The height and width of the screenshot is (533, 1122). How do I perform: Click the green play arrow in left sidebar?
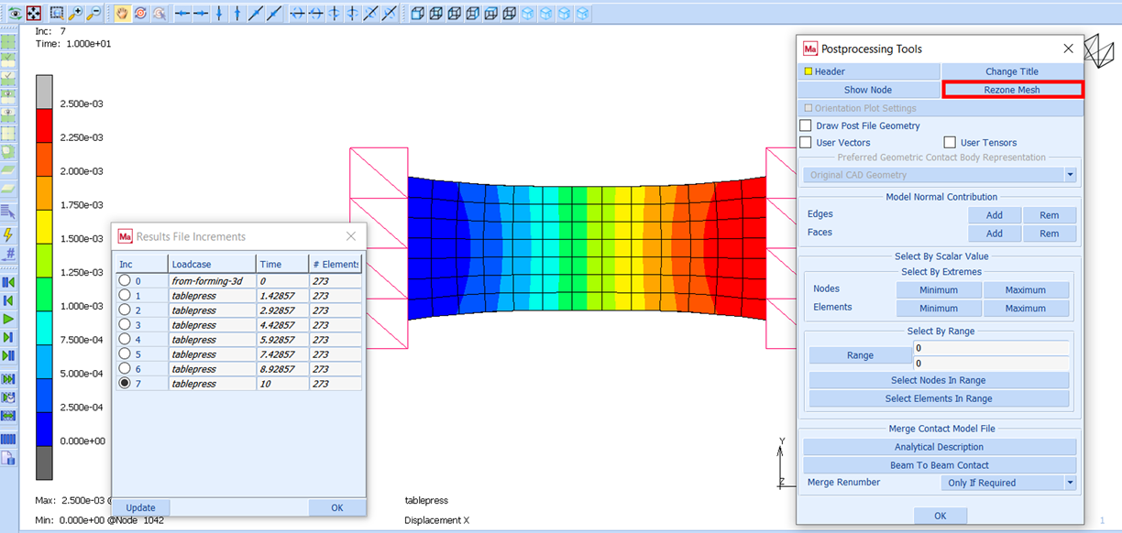[8, 319]
